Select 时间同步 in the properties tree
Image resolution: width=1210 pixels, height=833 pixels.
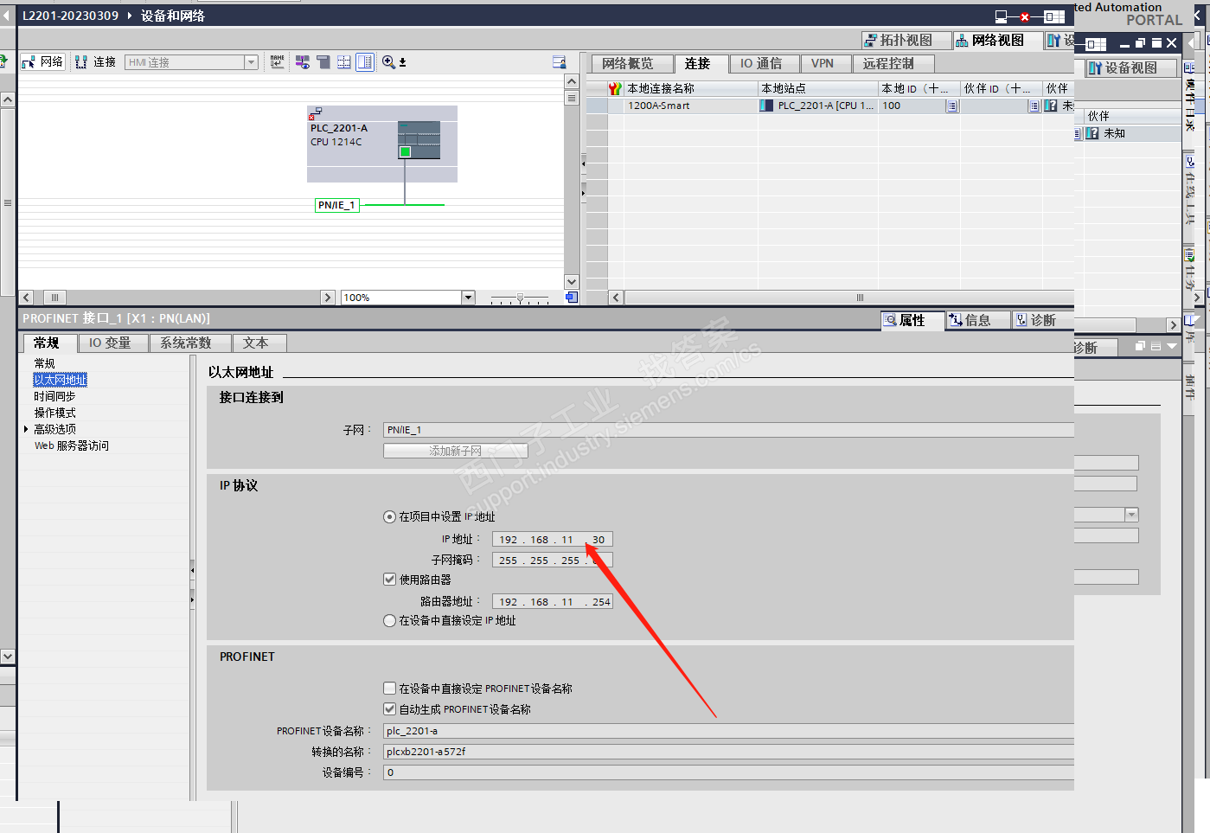[54, 396]
